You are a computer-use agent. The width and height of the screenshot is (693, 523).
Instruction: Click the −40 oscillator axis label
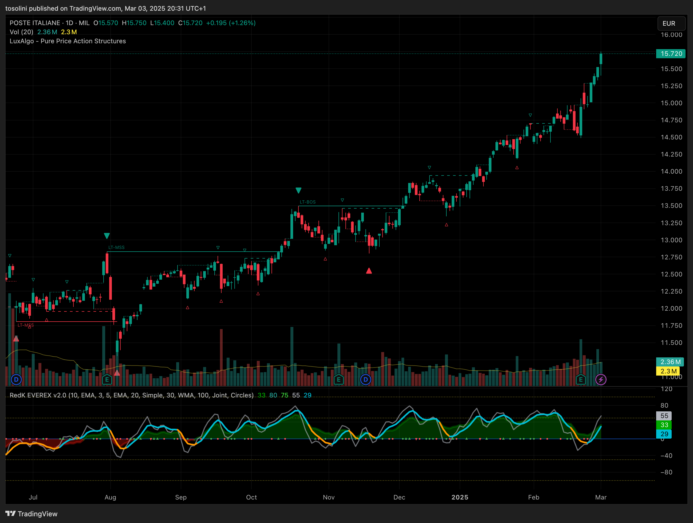click(666, 456)
